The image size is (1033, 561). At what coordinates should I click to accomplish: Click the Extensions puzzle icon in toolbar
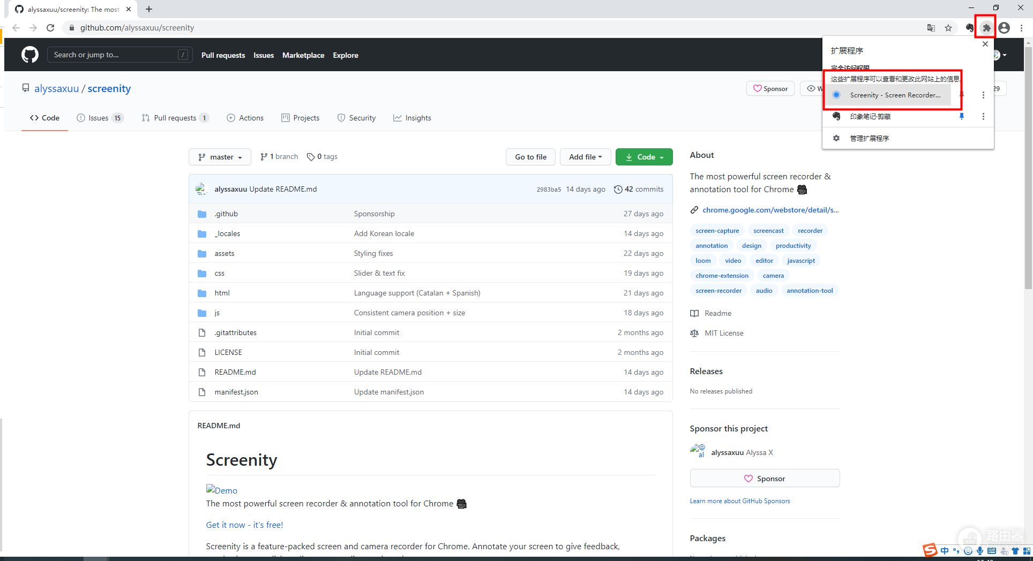[x=986, y=28]
